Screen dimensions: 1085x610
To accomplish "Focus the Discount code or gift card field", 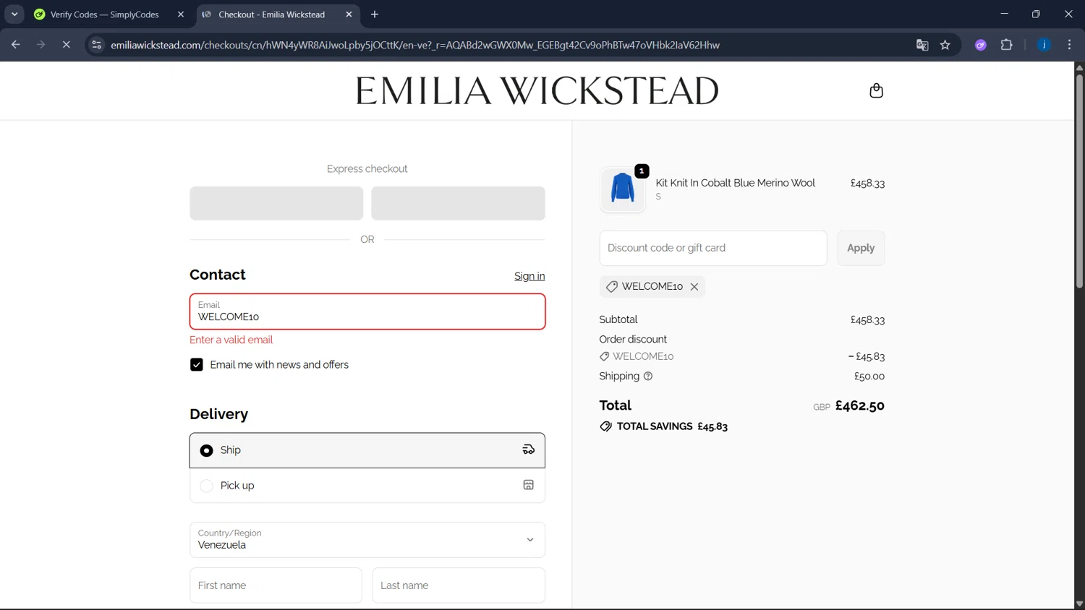I will tap(713, 248).
